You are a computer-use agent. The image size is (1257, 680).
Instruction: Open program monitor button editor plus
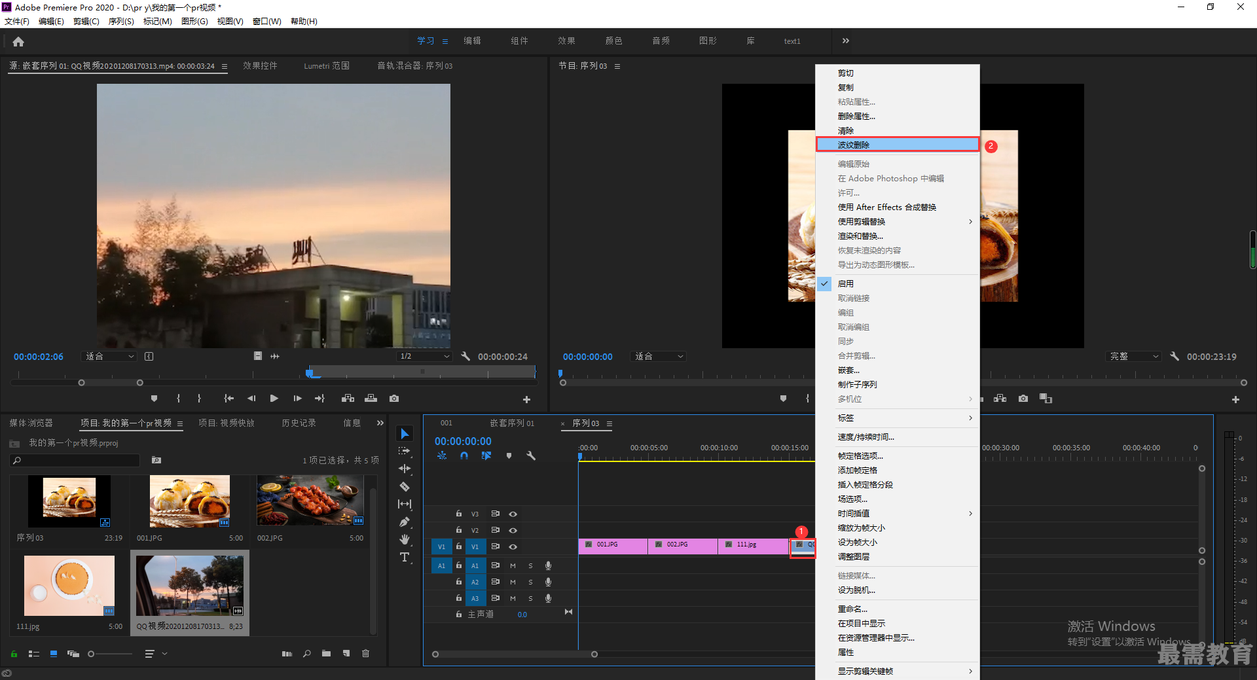tap(1235, 399)
